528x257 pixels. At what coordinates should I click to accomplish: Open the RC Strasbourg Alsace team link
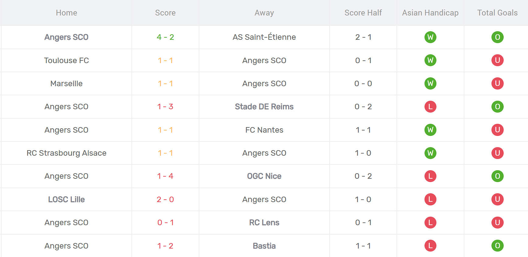point(66,153)
